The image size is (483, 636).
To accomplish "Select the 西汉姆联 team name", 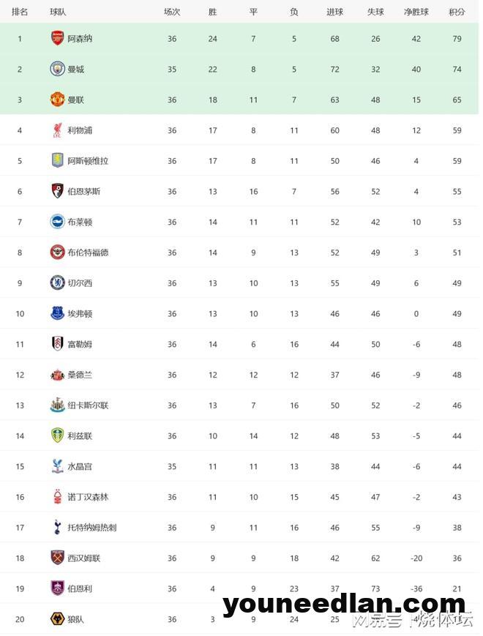I will click(x=84, y=558).
